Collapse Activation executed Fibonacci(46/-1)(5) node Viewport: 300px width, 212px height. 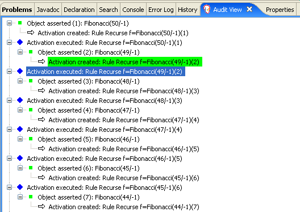[9, 159]
